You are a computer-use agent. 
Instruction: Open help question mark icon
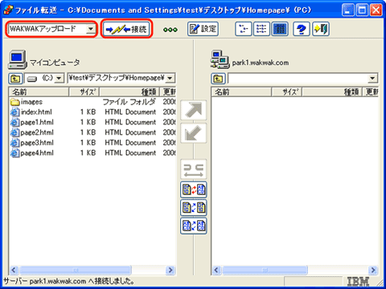(302, 29)
